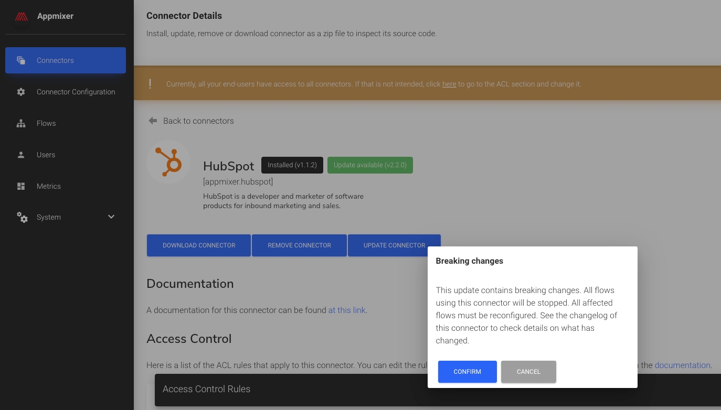Click the Users person icon

coord(21,155)
